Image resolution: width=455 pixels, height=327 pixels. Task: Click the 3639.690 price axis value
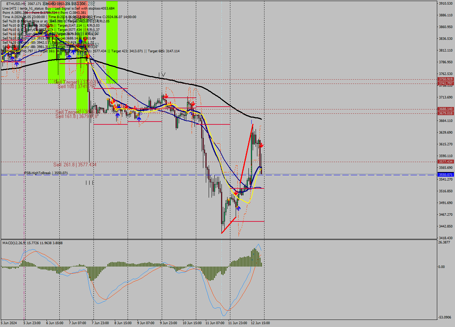[x=446, y=133]
